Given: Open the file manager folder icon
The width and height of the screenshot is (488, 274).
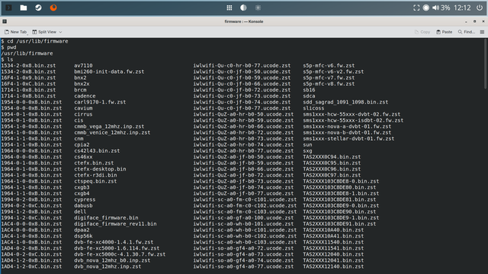Looking at the screenshot, I should [24, 8].
